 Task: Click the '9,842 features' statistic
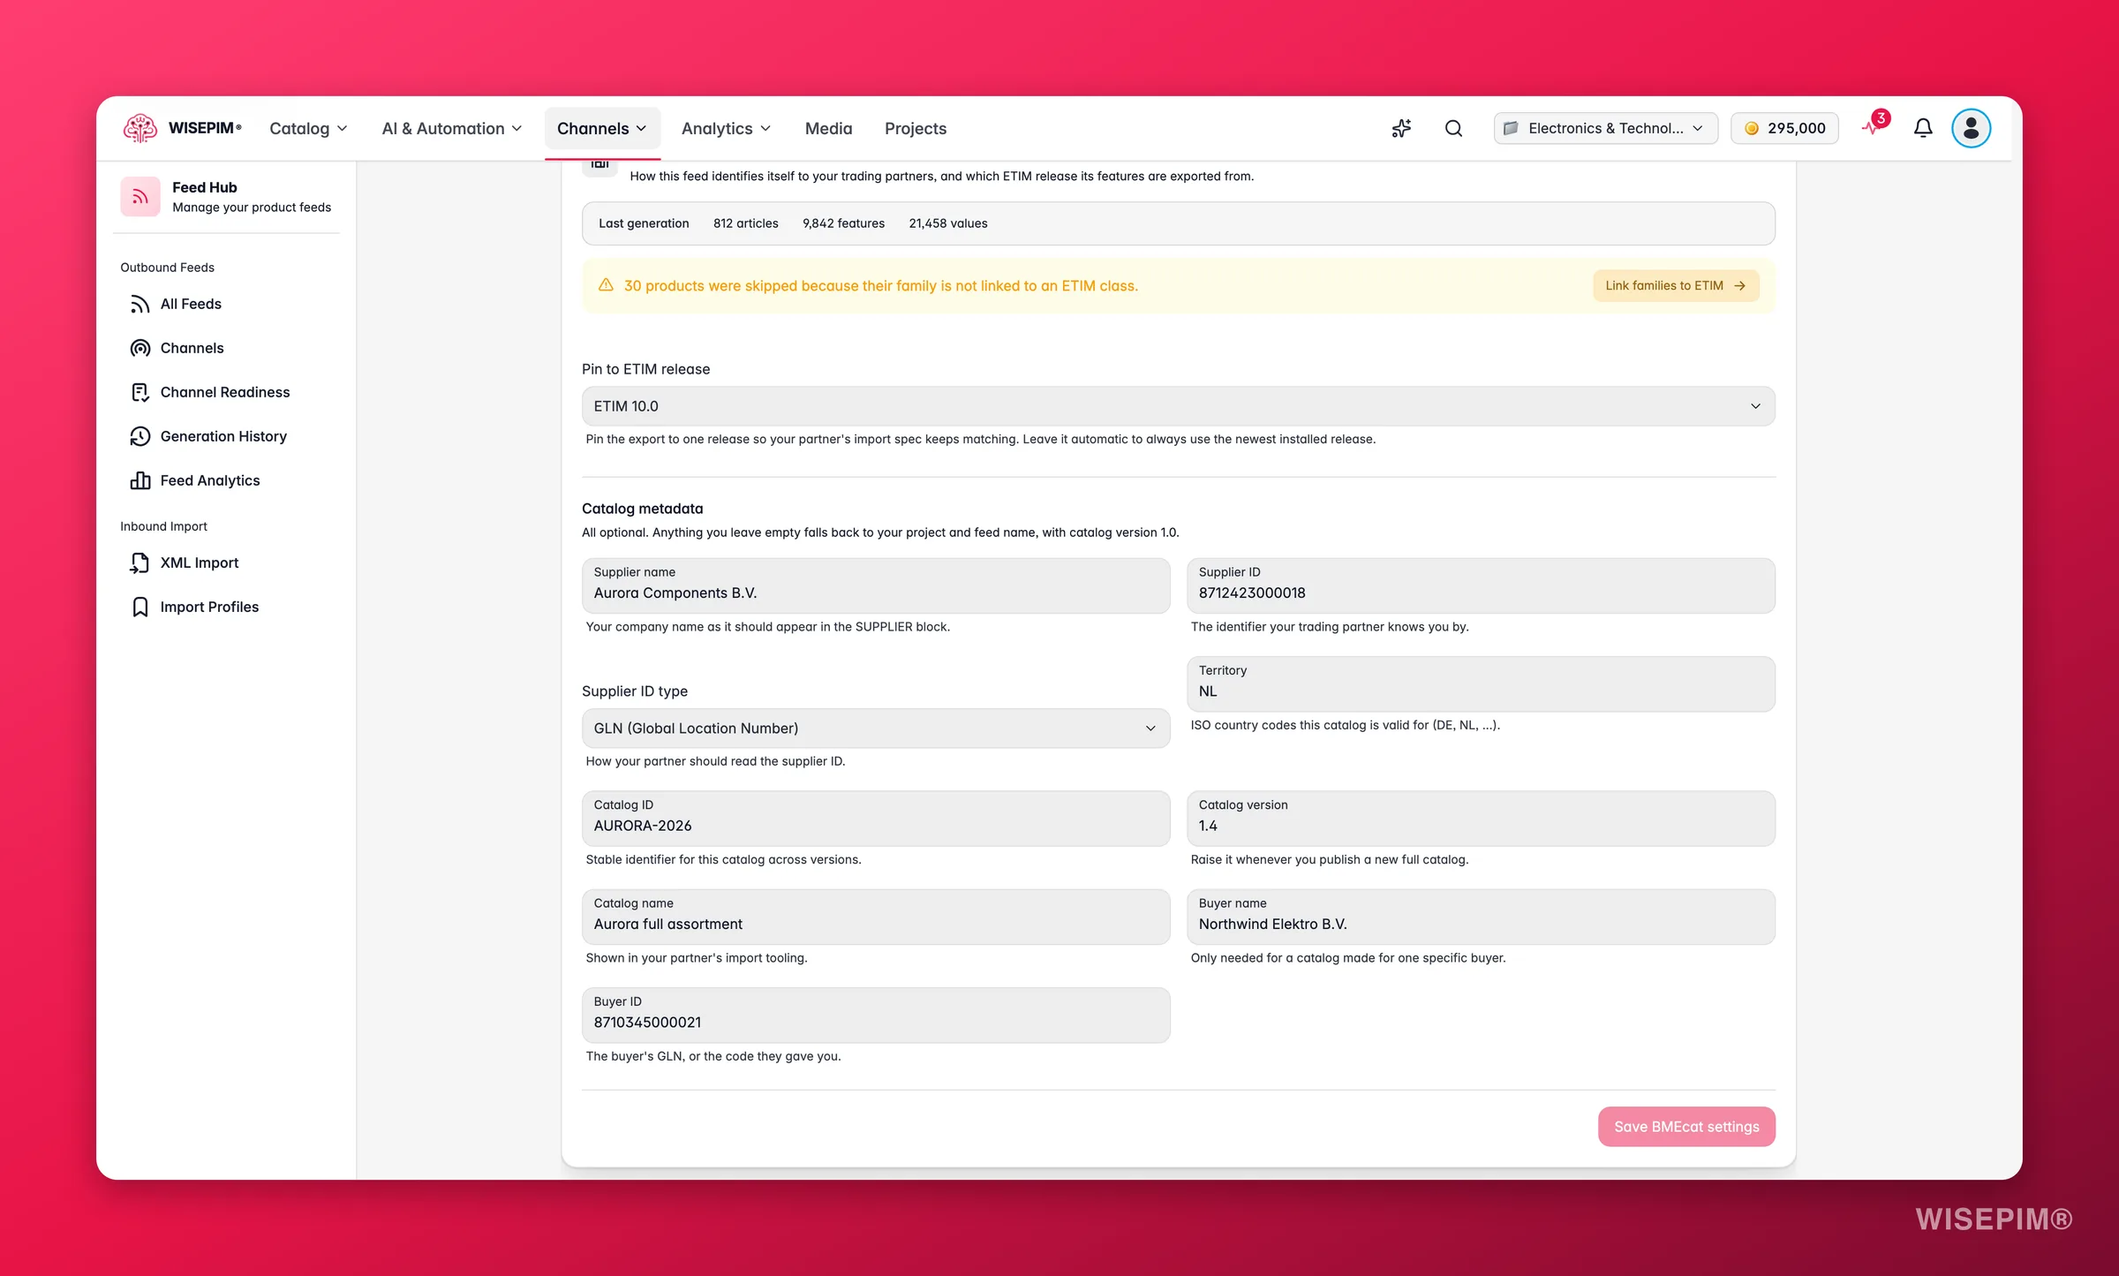coord(843,223)
